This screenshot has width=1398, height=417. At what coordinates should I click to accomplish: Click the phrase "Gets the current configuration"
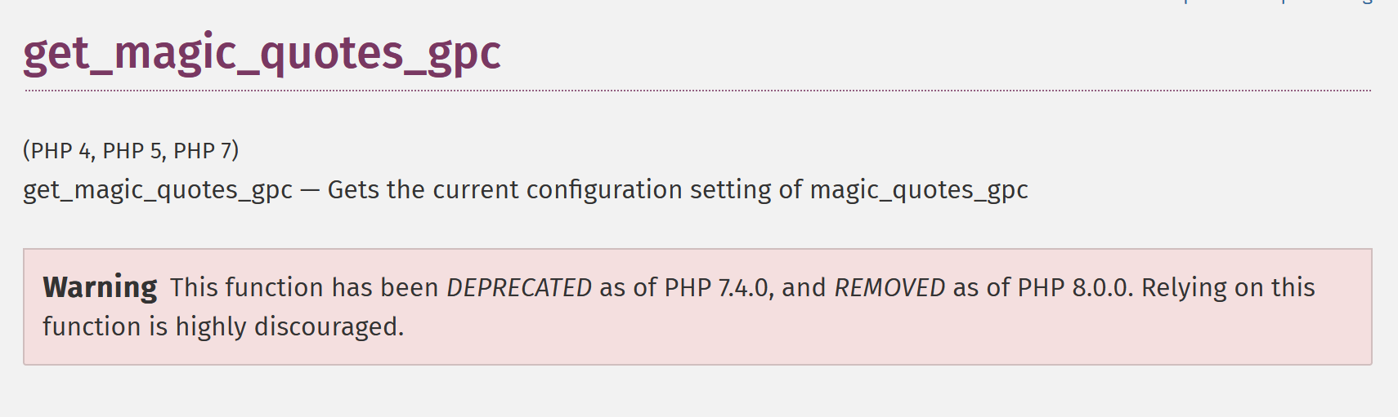click(505, 190)
